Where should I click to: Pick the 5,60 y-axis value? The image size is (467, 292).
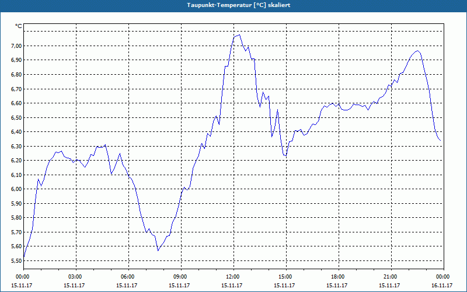[16, 246]
